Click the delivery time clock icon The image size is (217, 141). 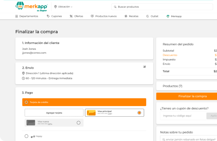[23, 78]
